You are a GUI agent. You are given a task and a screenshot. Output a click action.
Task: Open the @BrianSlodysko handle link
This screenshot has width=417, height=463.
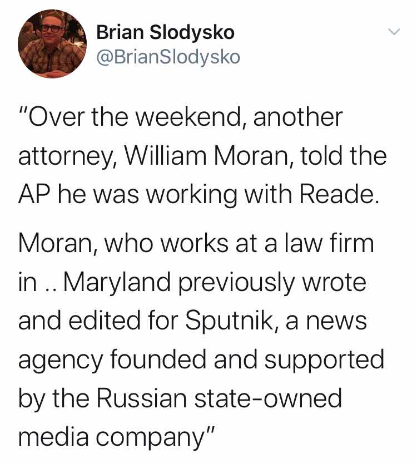(168, 57)
